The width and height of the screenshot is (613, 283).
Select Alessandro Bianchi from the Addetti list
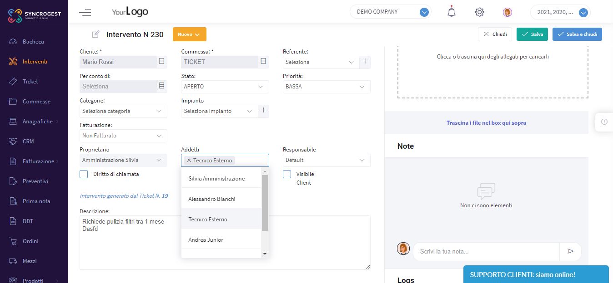212,199
